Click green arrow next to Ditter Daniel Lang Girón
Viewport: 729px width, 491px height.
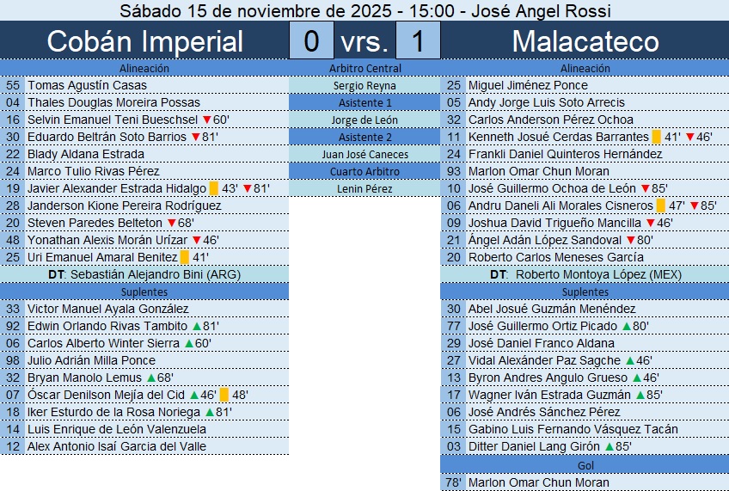click(x=610, y=446)
